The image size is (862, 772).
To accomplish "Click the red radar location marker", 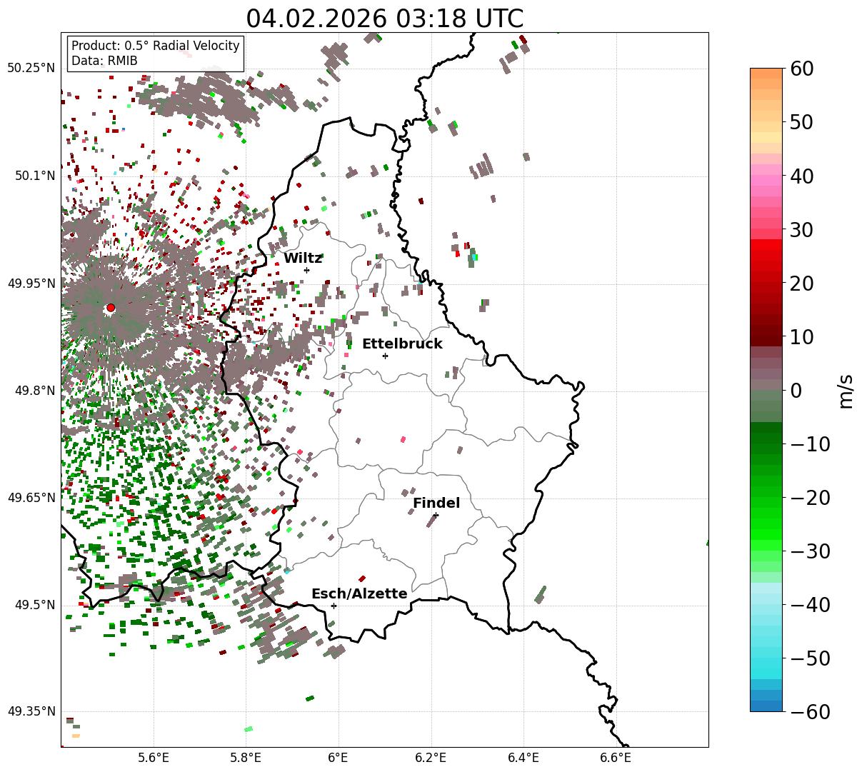I will (111, 308).
